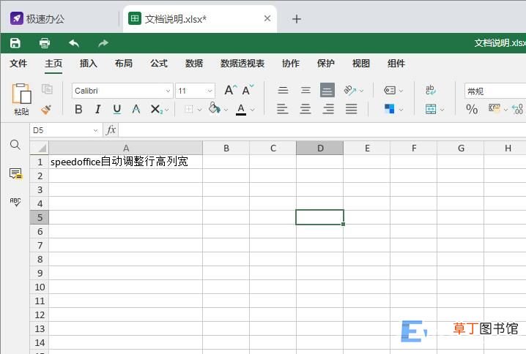Click the Redo arrow icon
Image resolution: width=526 pixels, height=354 pixels.
pos(103,43)
